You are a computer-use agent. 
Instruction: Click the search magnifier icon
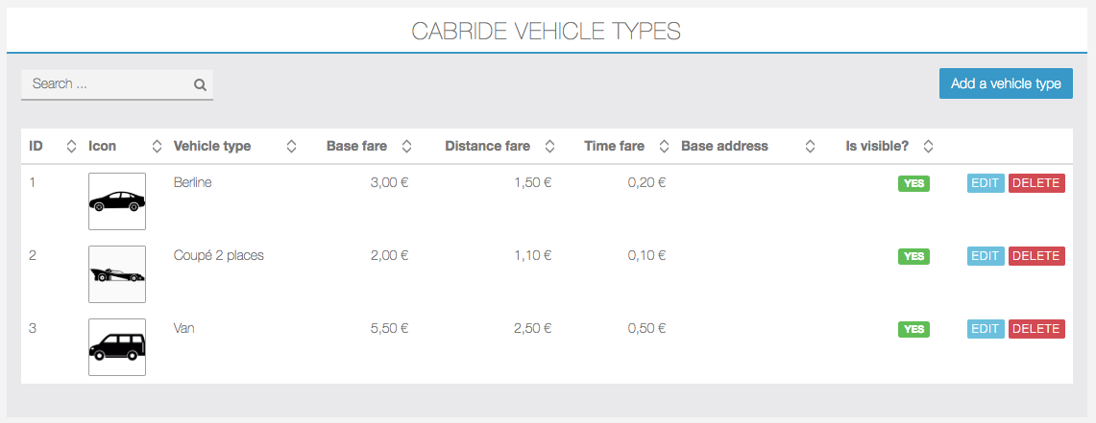[x=200, y=85]
